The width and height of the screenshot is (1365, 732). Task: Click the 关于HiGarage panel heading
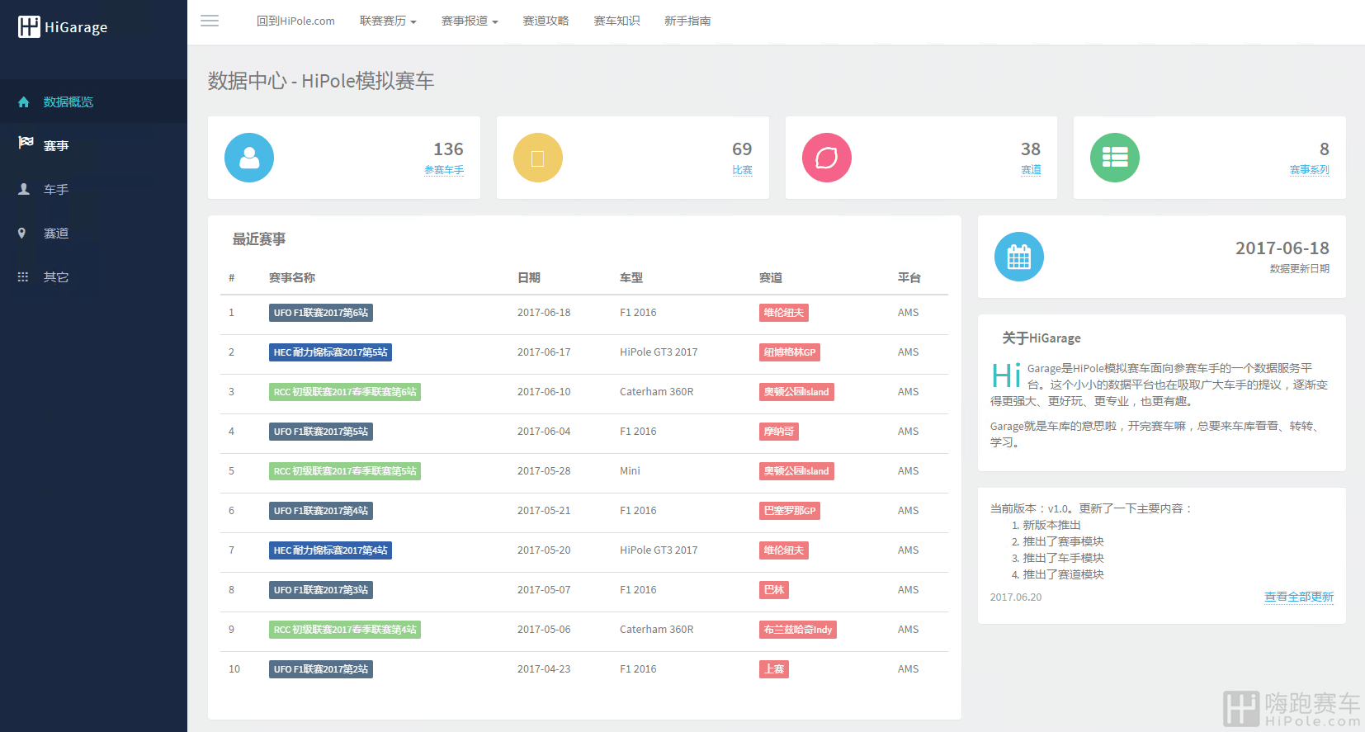point(1041,338)
